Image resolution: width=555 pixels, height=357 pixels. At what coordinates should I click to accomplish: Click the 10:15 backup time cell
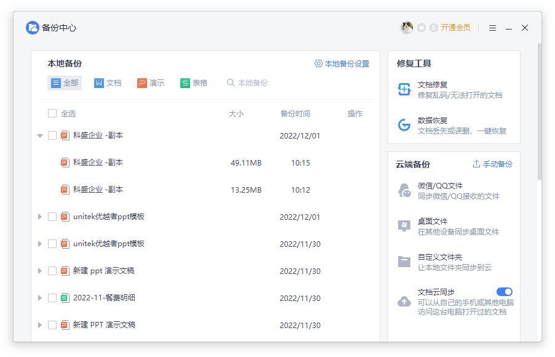point(300,163)
